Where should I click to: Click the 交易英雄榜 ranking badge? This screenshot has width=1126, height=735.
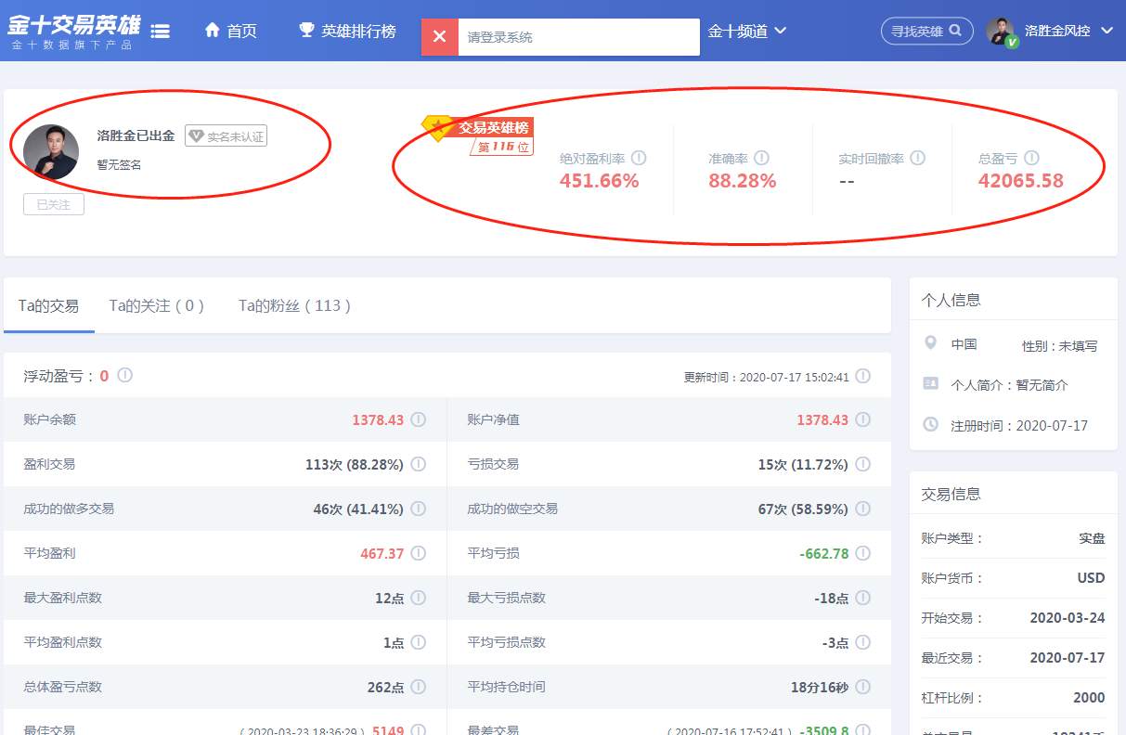(x=479, y=135)
